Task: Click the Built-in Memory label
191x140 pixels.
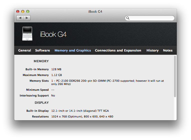Action: (37, 69)
